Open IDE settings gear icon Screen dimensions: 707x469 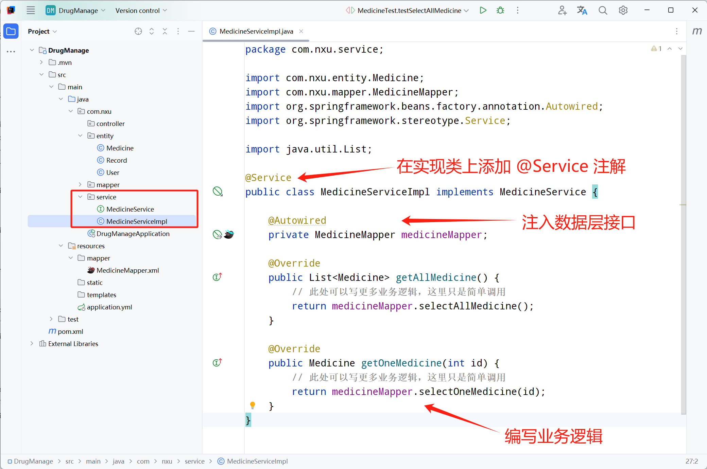pos(623,10)
